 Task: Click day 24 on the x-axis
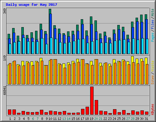tap(114, 119)
